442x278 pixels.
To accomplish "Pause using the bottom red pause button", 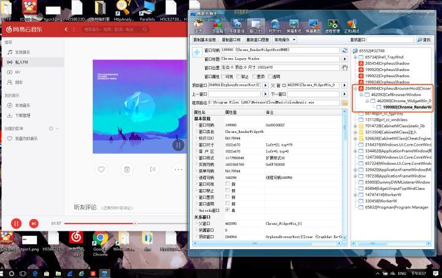I will click(16, 224).
